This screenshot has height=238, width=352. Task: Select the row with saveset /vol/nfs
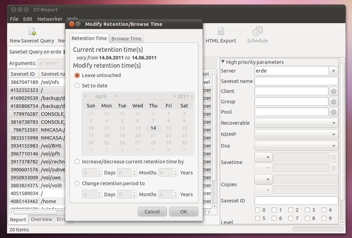click(x=37, y=82)
